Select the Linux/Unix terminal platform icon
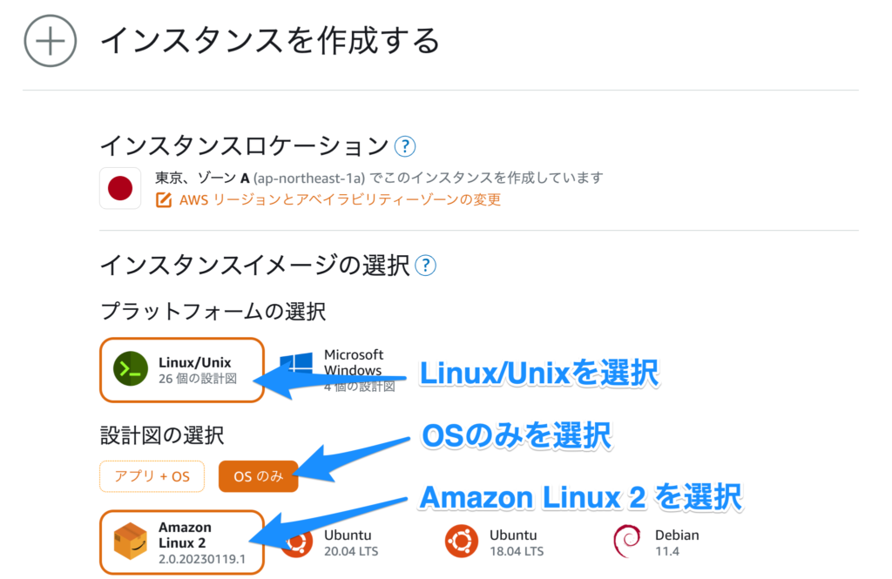This screenshot has width=892, height=579. 132,369
